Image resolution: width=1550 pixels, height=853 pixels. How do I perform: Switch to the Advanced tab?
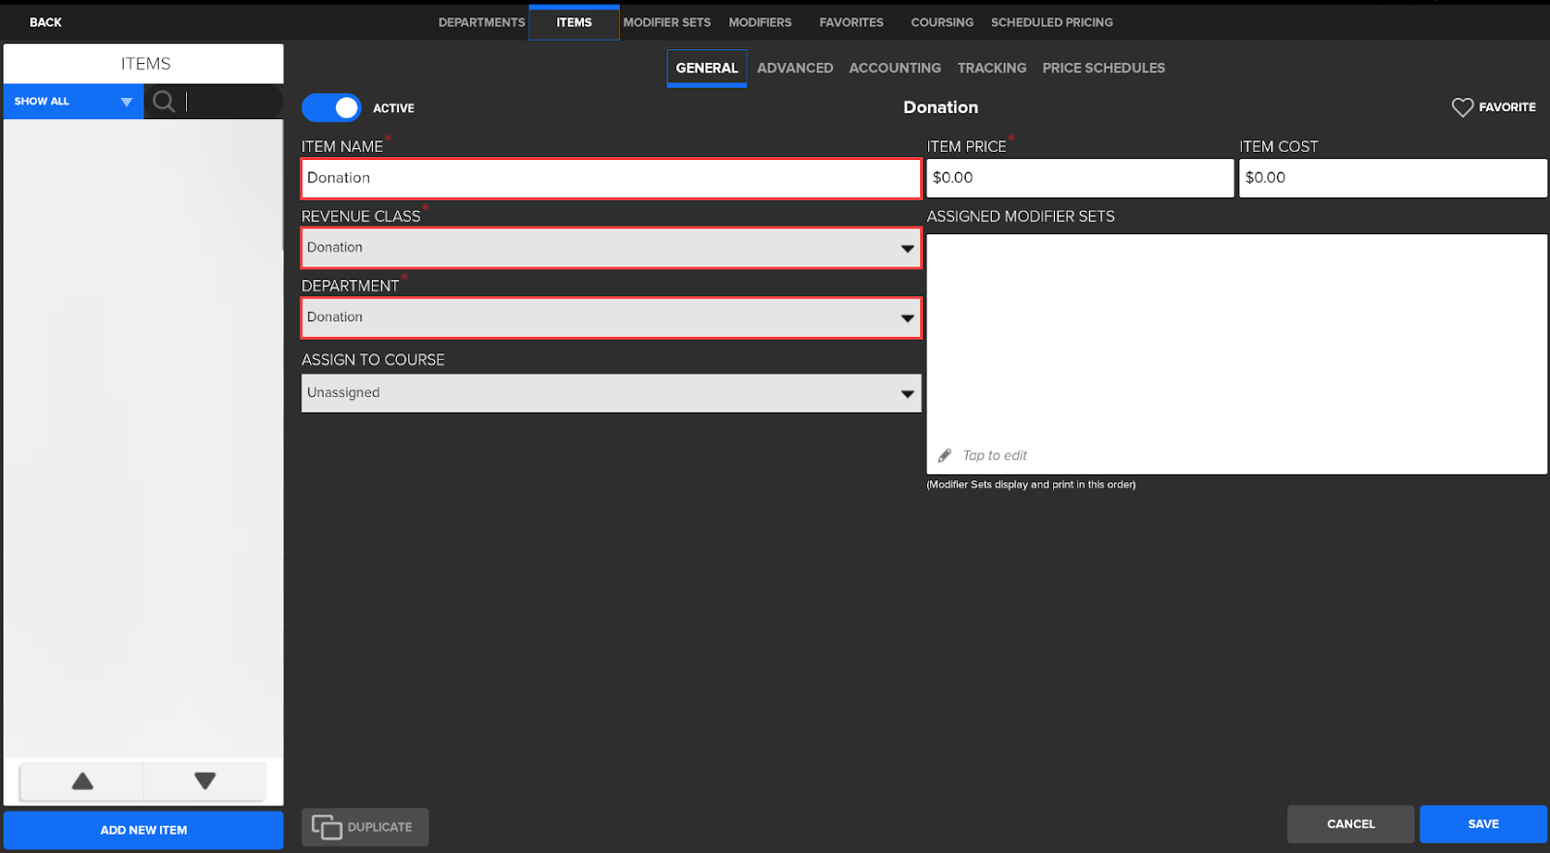(x=794, y=68)
